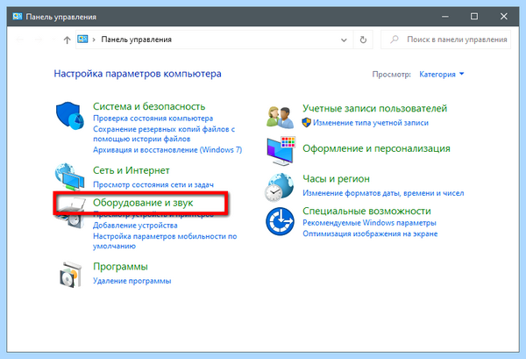
Task: Open the Система и безопасность shield icon
Action: pos(70,116)
